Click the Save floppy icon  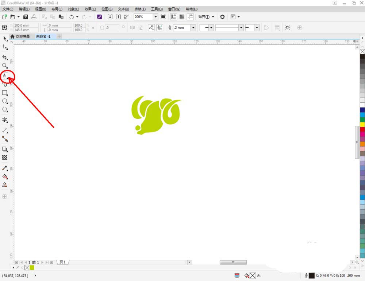[26, 17]
